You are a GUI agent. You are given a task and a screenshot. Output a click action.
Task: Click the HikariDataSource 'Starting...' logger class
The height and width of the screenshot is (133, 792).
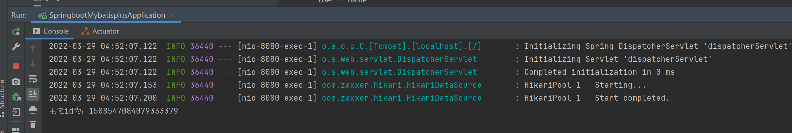pos(401,85)
